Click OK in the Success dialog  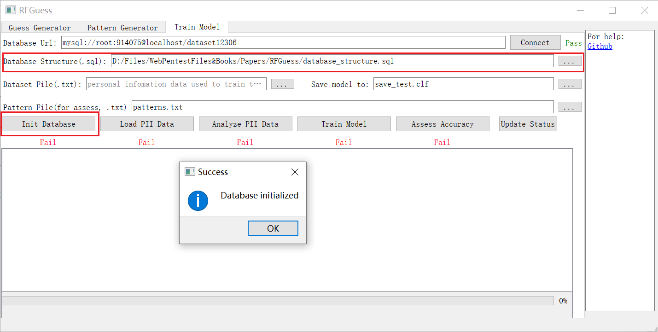273,228
